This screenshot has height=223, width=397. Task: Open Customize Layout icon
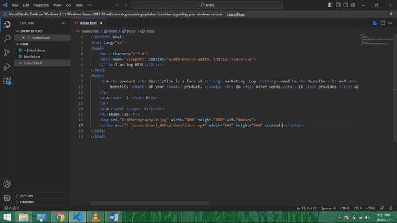click(x=353, y=5)
